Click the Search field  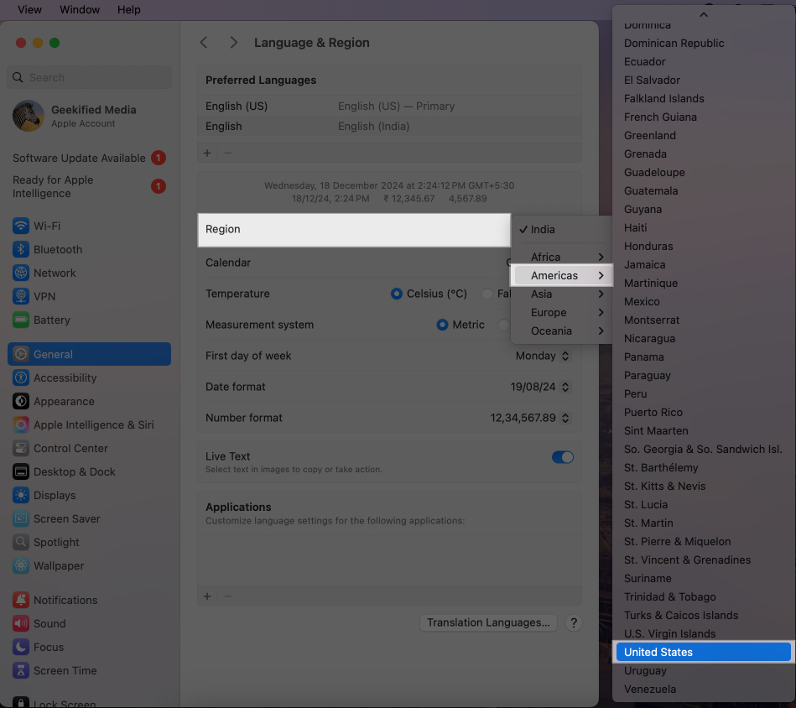click(x=90, y=77)
